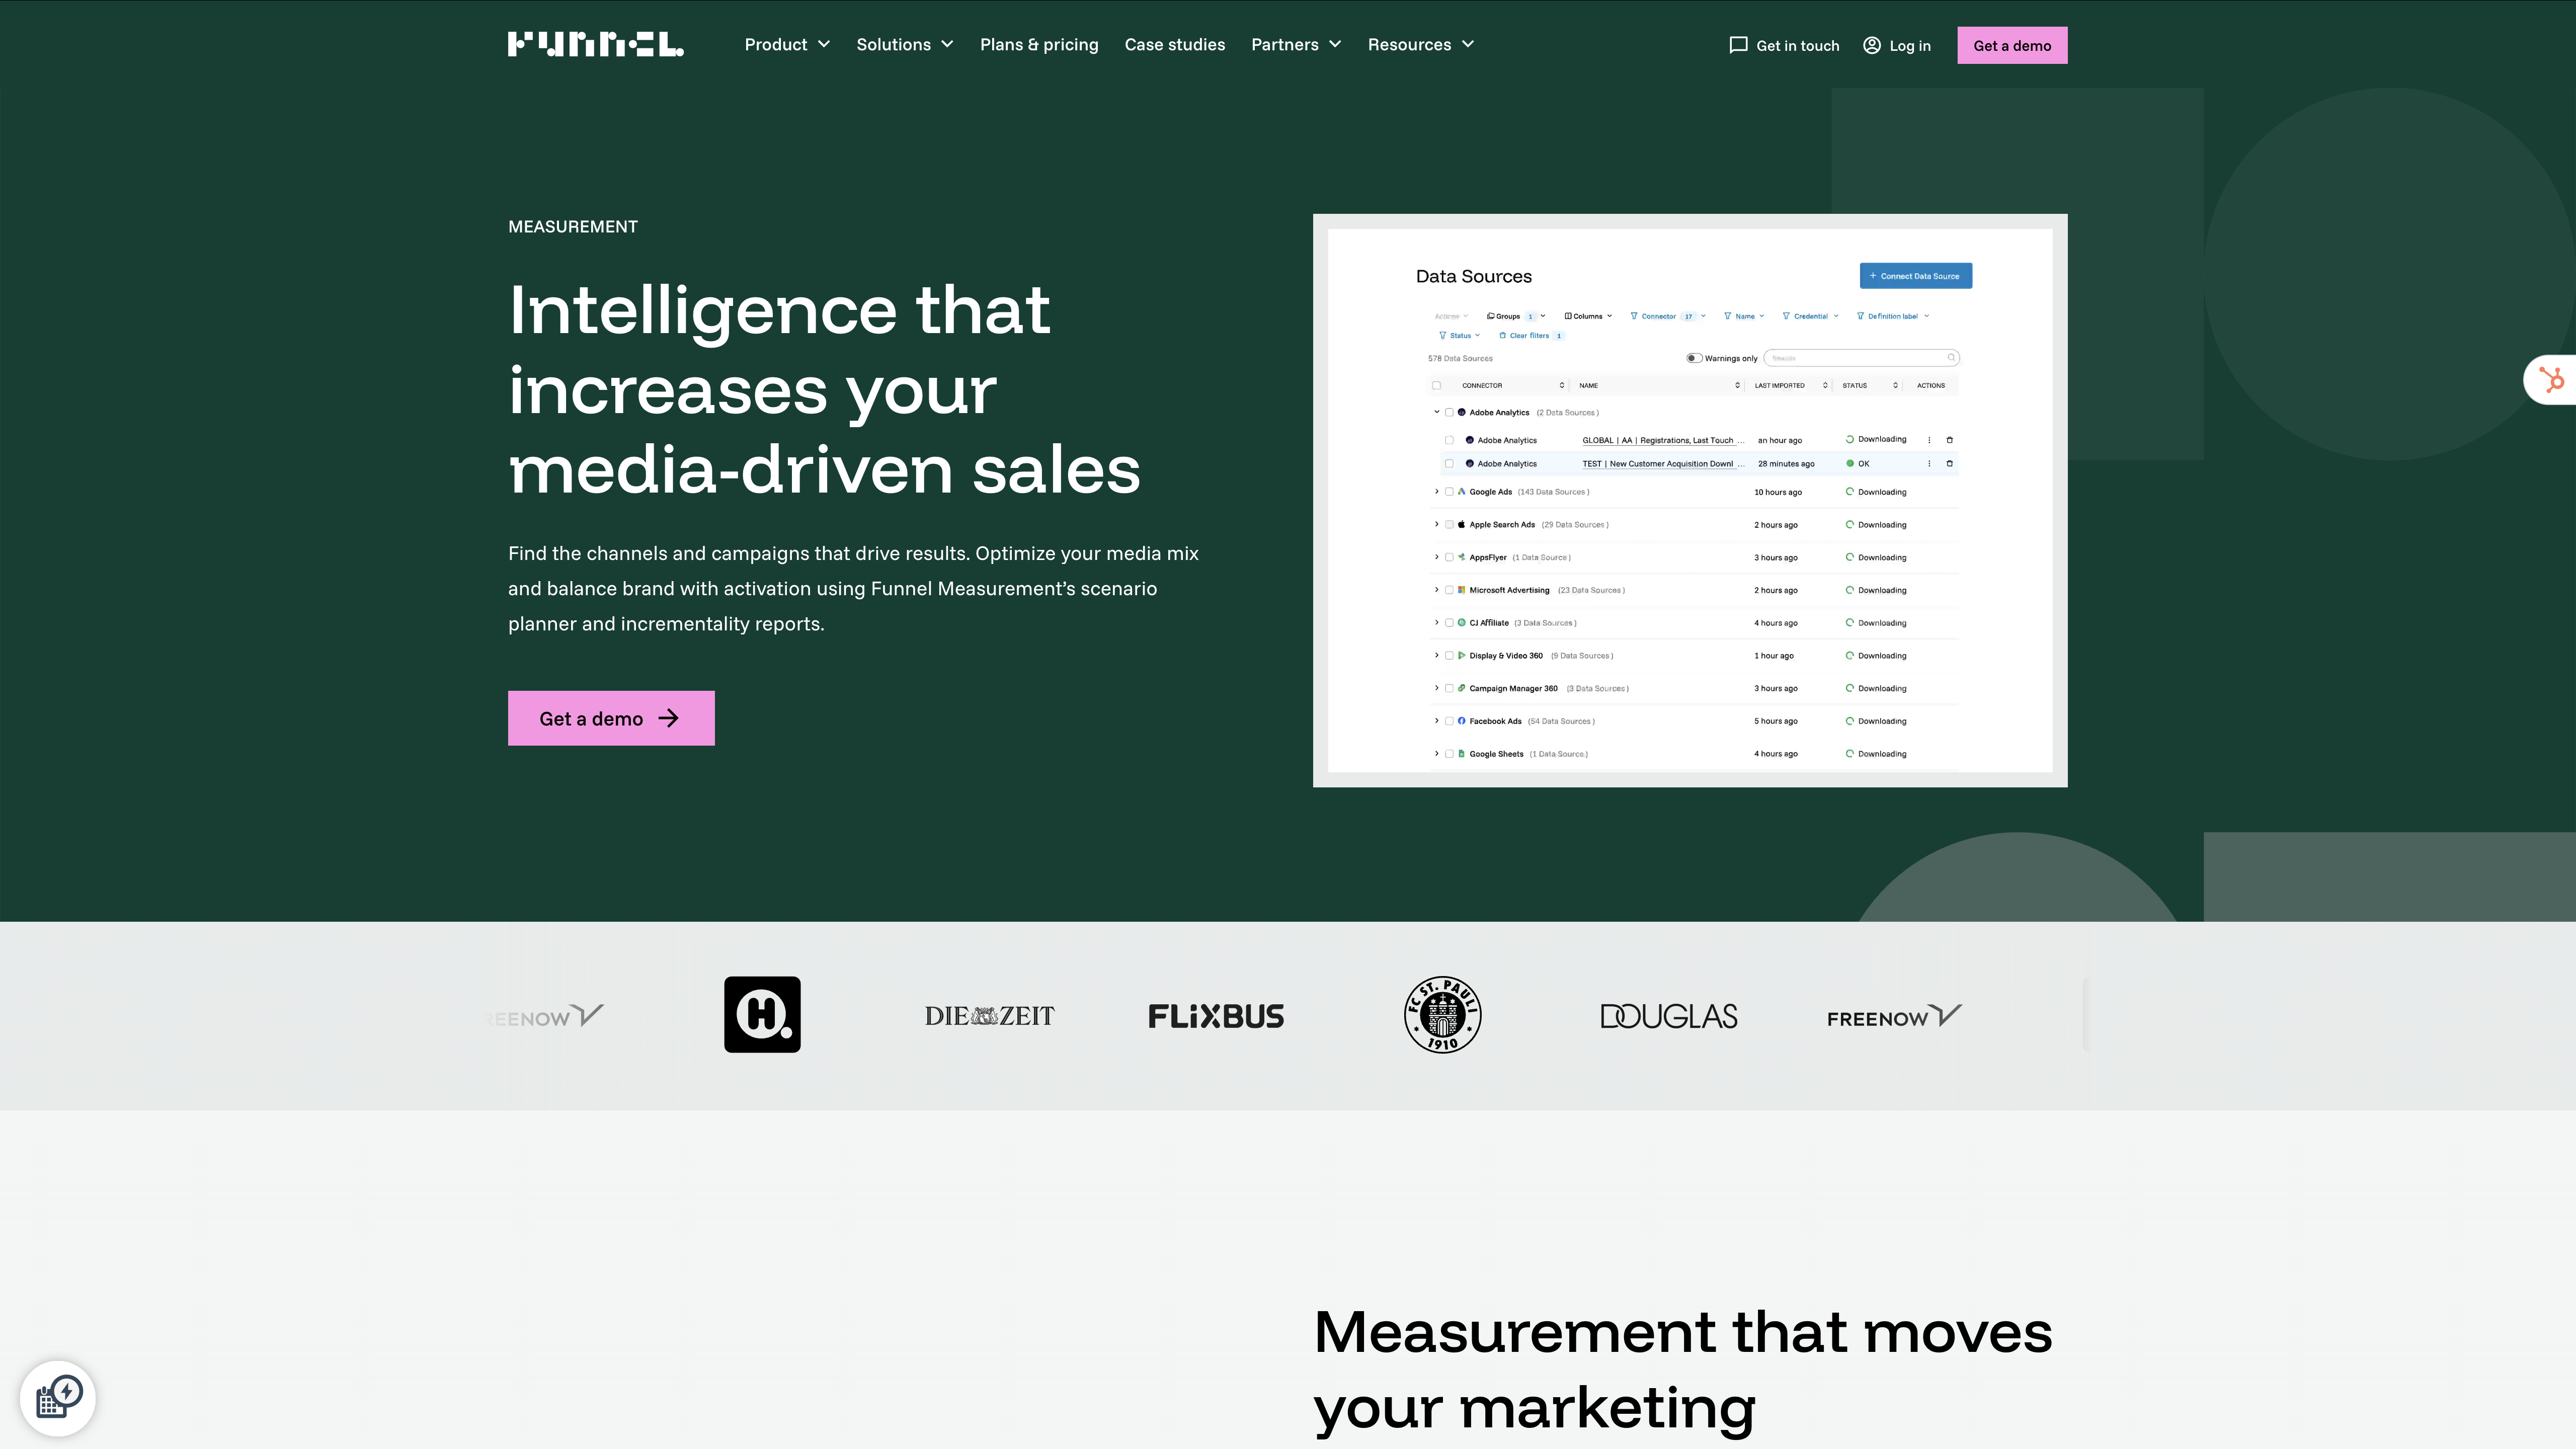Click the FC St. Pauli logo
The height and width of the screenshot is (1449, 2576).
(1442, 1015)
